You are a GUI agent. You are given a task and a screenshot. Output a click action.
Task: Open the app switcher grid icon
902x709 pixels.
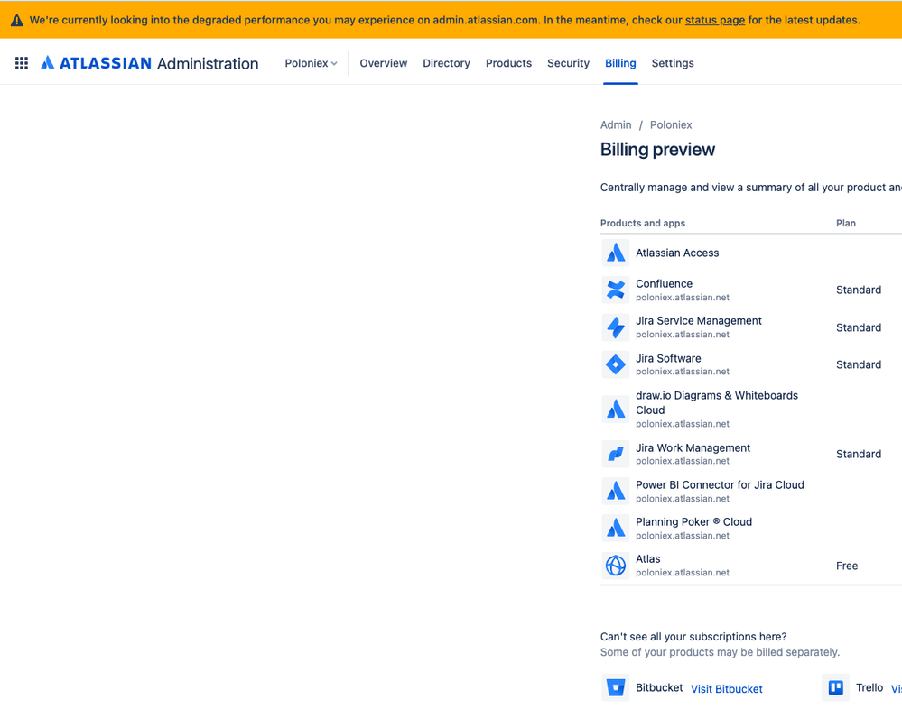click(22, 63)
